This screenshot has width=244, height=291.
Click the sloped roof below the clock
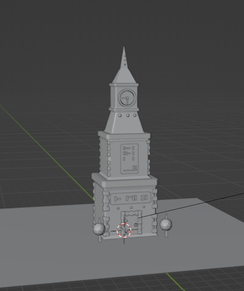(x=124, y=122)
